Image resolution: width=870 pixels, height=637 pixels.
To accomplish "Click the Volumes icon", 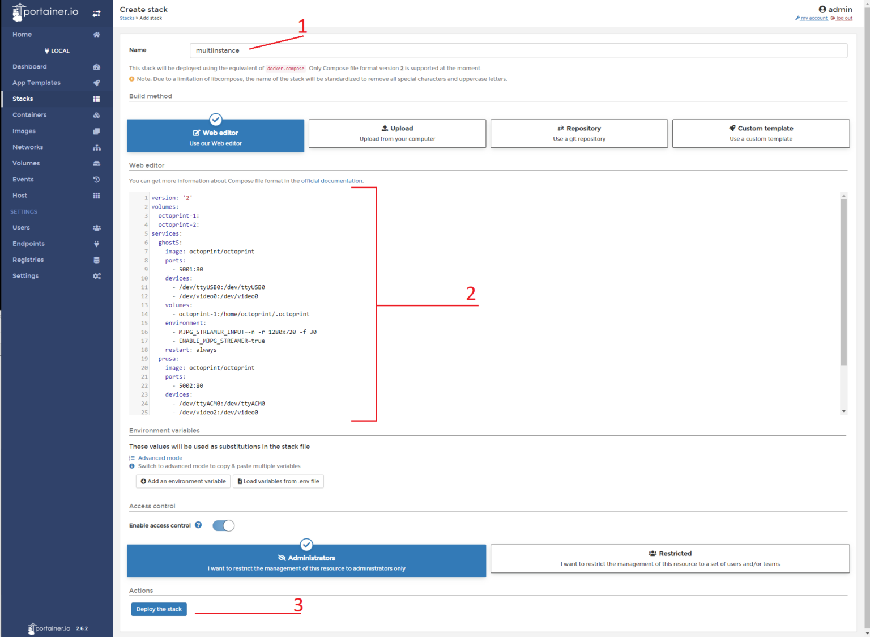I will point(96,163).
